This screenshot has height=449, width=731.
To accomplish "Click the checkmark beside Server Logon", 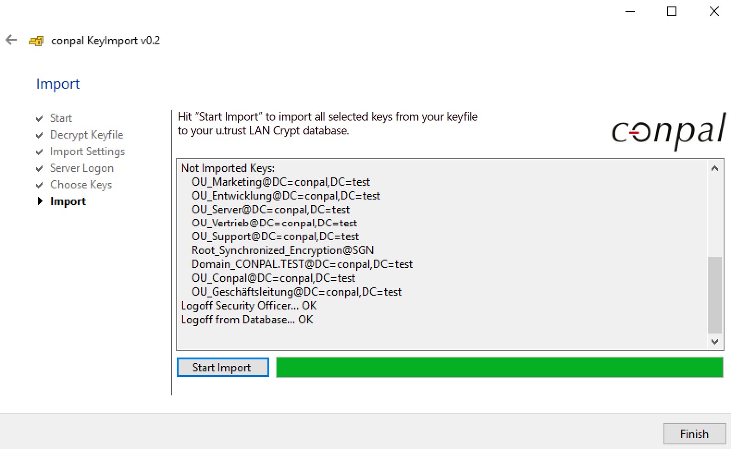I will pos(39,169).
